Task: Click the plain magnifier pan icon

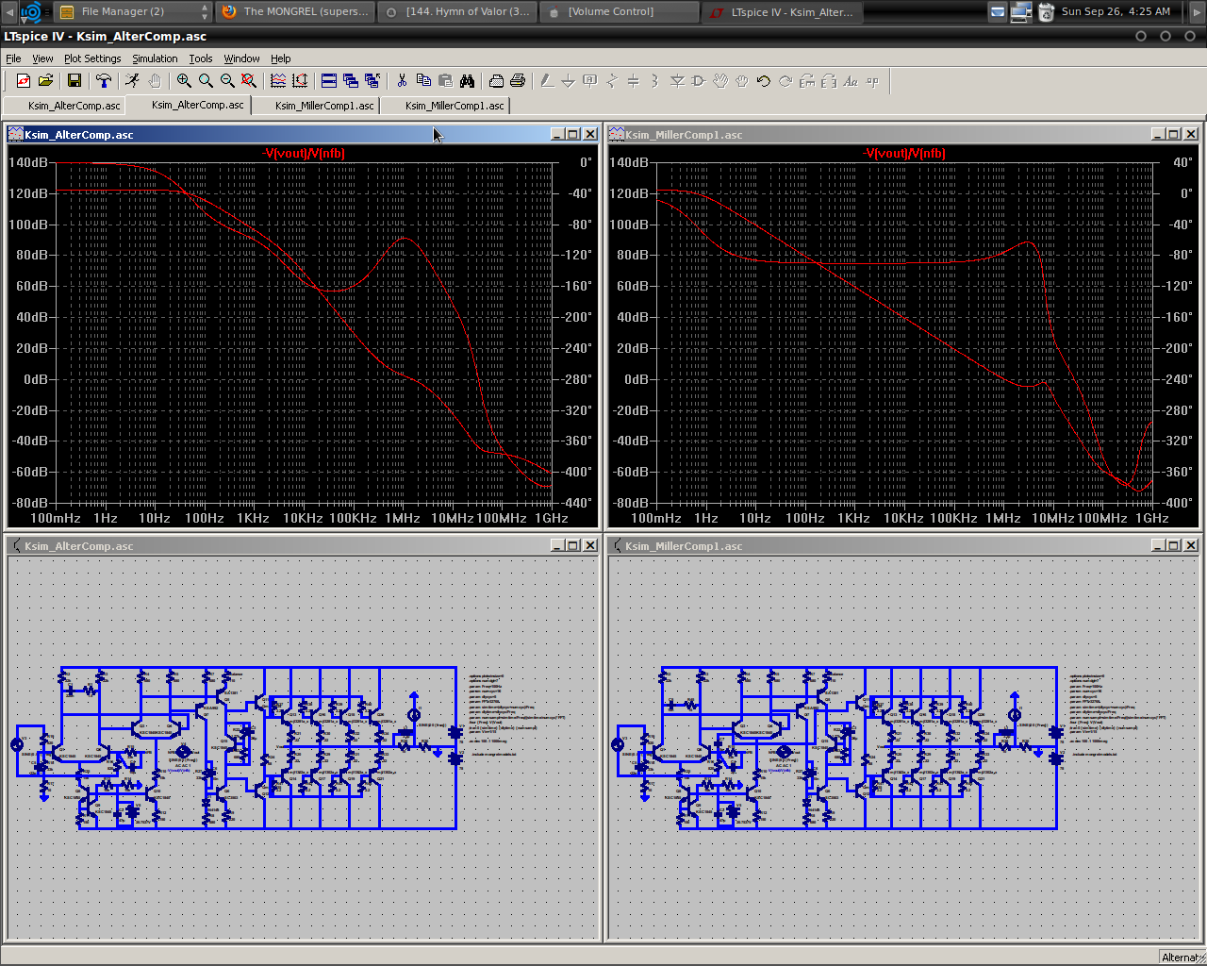Action: (206, 81)
